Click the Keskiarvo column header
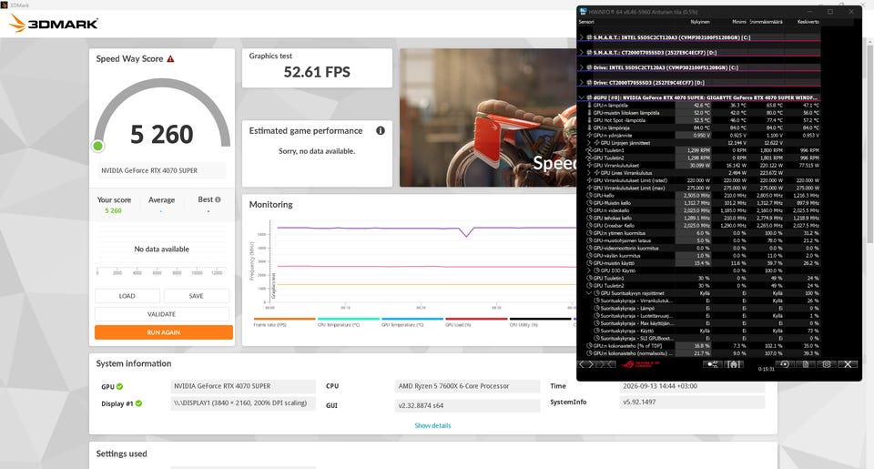 tap(808, 22)
